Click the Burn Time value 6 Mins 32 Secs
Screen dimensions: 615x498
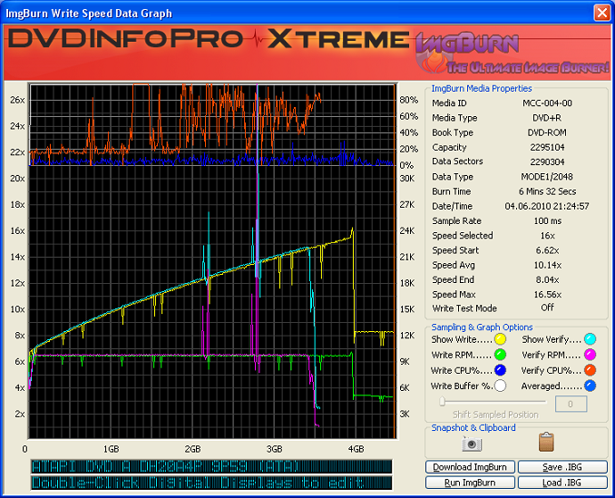click(547, 191)
